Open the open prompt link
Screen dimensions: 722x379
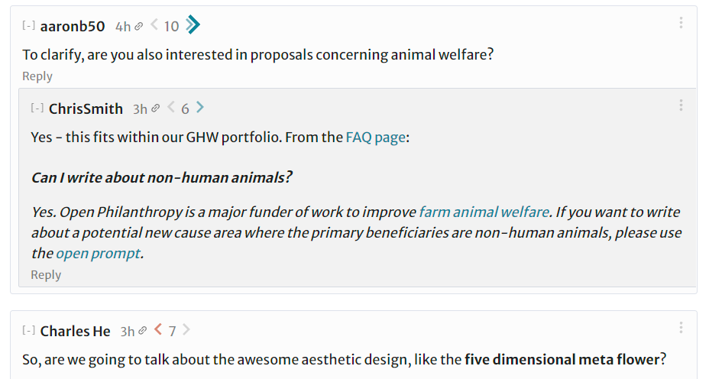pos(98,253)
